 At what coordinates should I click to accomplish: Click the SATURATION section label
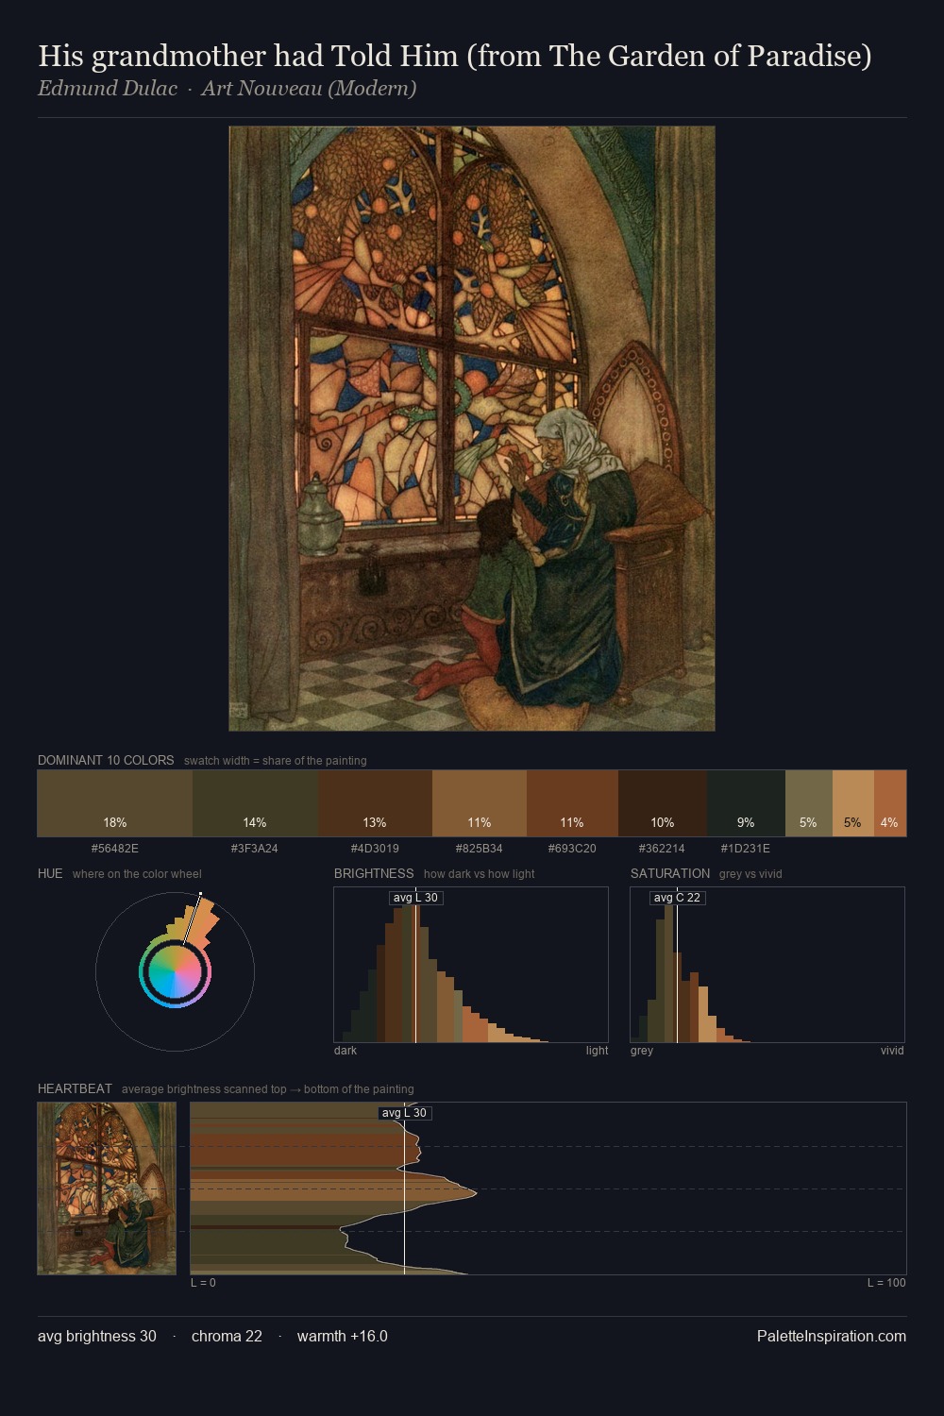(670, 873)
